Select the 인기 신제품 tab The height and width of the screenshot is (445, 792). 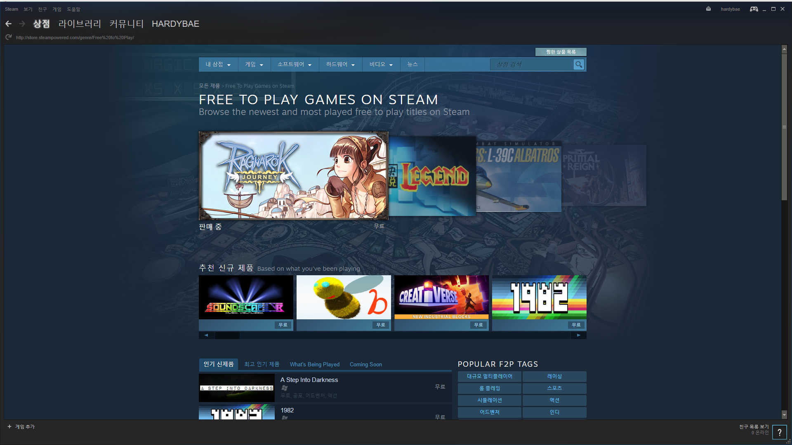click(218, 364)
